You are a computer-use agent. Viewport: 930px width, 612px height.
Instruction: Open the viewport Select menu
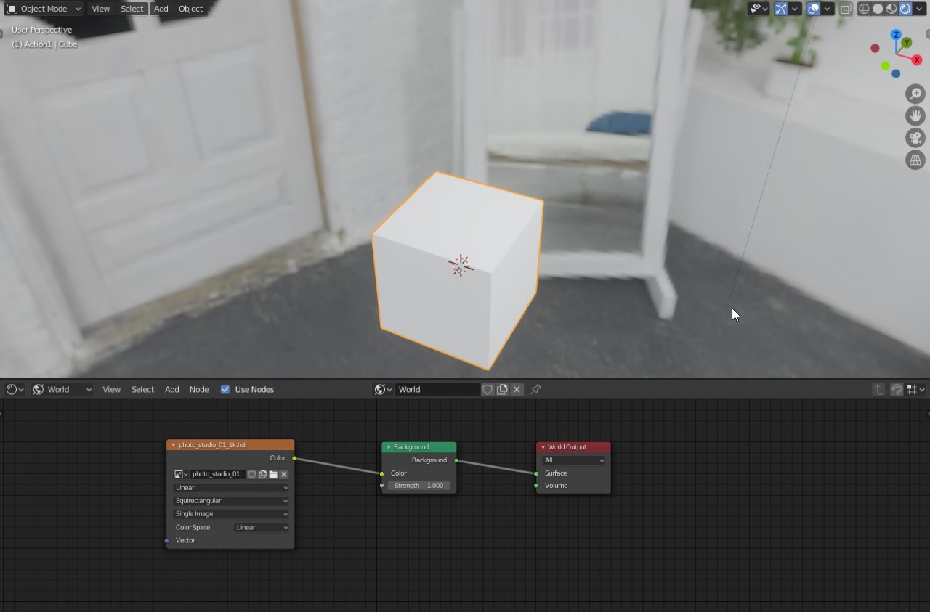click(132, 9)
